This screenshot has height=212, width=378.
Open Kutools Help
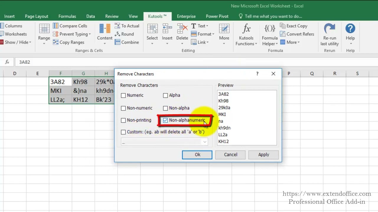tap(350, 34)
